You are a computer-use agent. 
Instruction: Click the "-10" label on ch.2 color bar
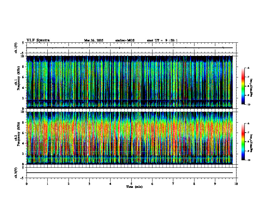coord(249,160)
